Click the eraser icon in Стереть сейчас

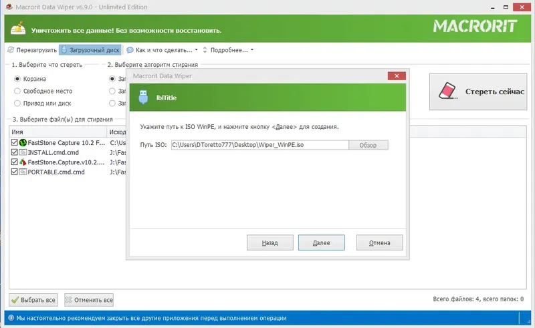tap(447, 91)
